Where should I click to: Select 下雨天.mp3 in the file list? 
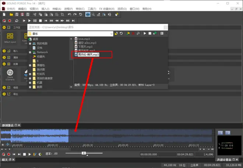click(x=85, y=47)
